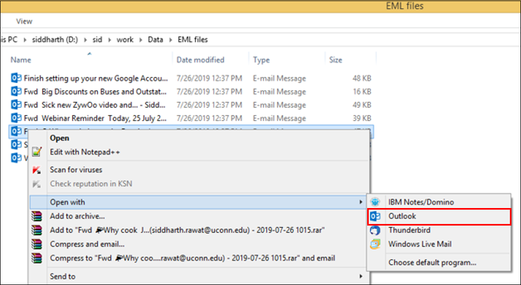Sort by the Type column header
Screen dimensions: 521x285
(261, 60)
